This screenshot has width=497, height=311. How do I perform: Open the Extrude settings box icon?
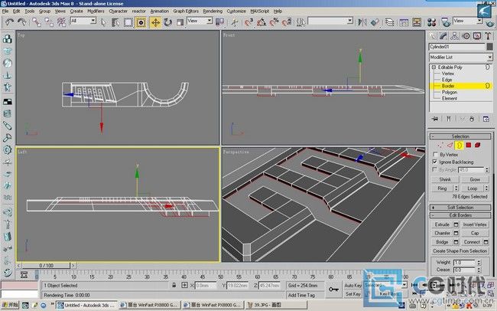(x=456, y=224)
